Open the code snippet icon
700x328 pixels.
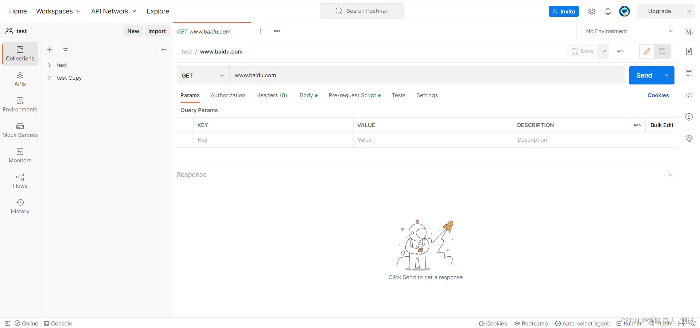click(689, 95)
